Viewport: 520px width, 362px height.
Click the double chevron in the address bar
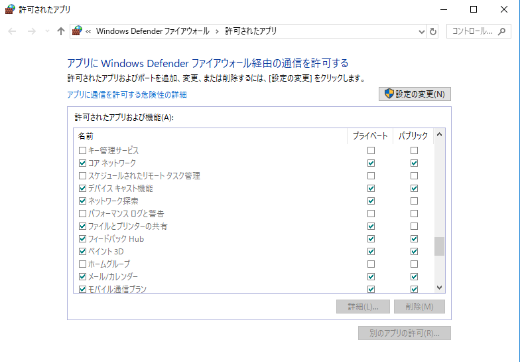pos(88,31)
